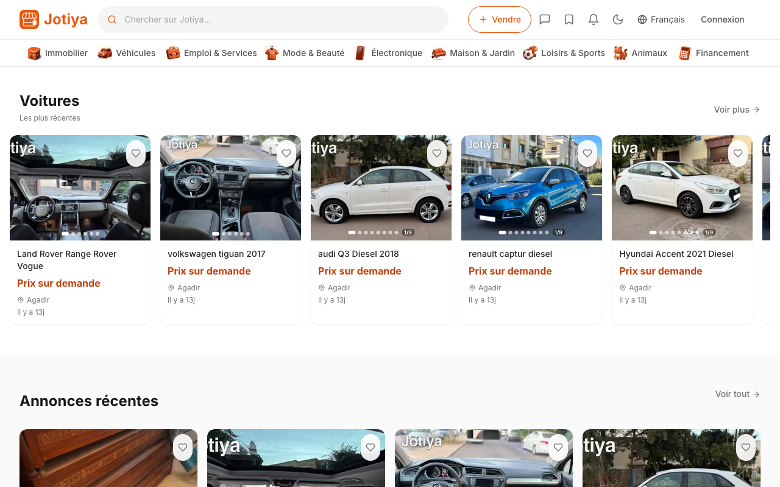Favorite the Hyundai Accent 2021 Diesel listing

738,153
